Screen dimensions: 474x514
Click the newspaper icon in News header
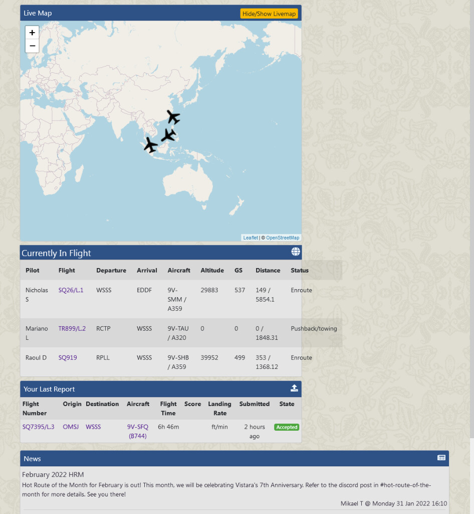click(x=441, y=458)
